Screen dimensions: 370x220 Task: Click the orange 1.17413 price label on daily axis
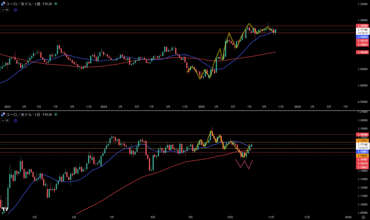[x=362, y=140]
